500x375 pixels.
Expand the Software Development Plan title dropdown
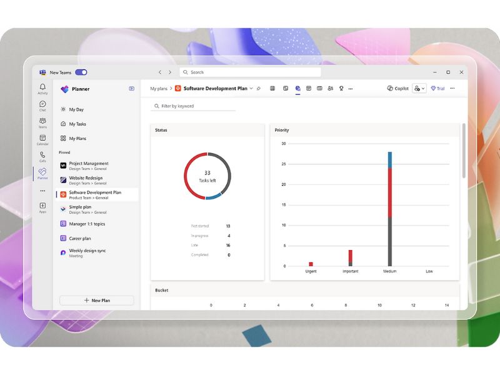(251, 89)
